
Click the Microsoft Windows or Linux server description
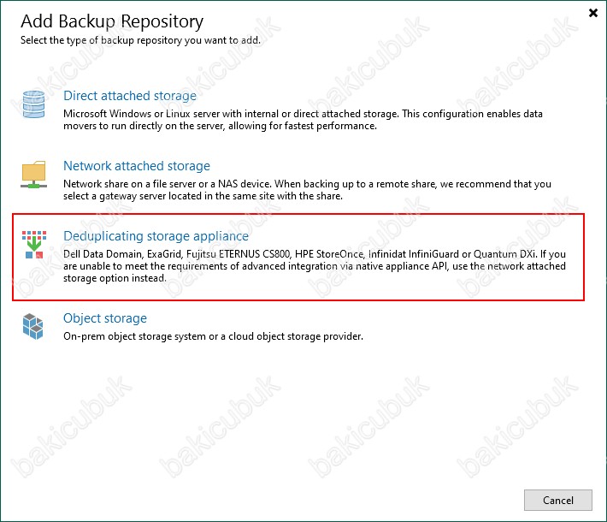(303, 120)
